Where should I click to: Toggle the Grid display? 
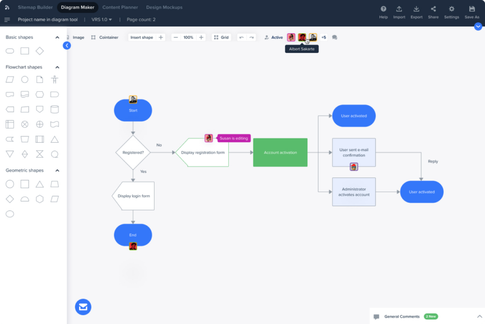click(221, 37)
